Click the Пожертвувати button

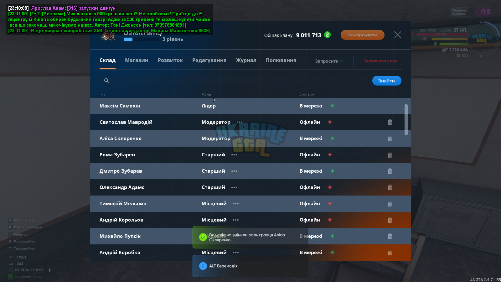363,35
